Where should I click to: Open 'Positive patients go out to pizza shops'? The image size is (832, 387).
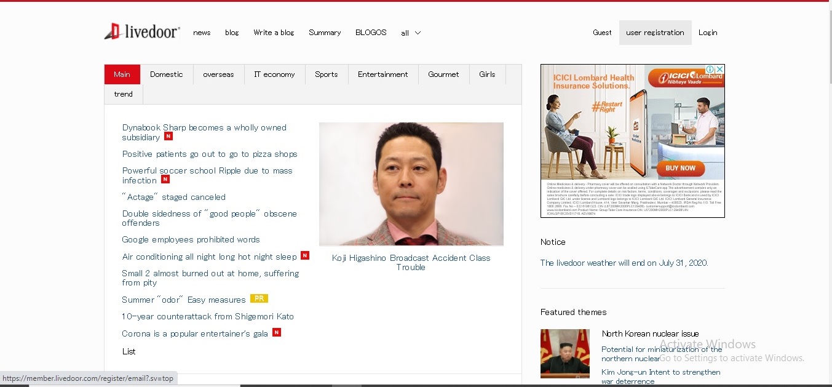[x=210, y=154]
